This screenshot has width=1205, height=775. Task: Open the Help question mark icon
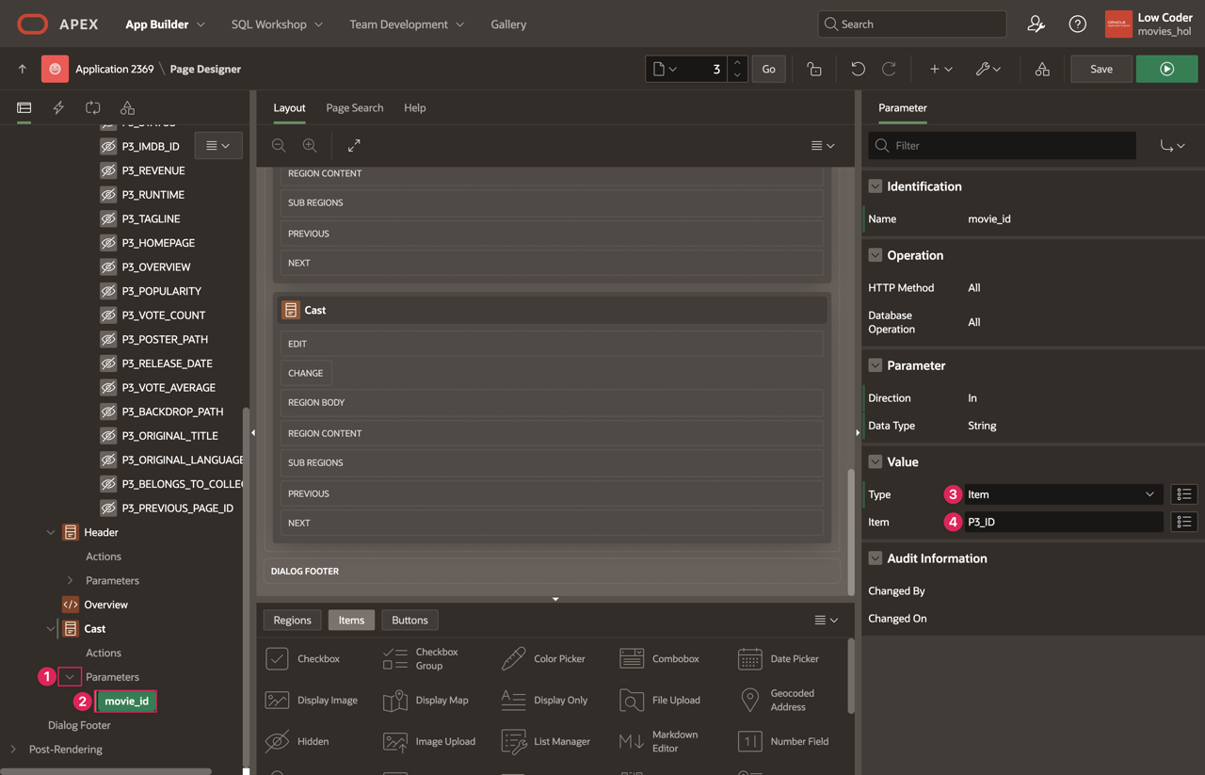pyautogui.click(x=1077, y=24)
